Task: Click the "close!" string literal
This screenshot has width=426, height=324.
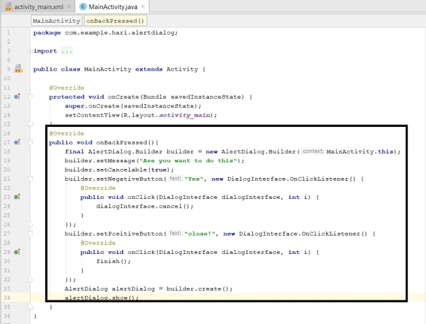Action: (x=200, y=234)
